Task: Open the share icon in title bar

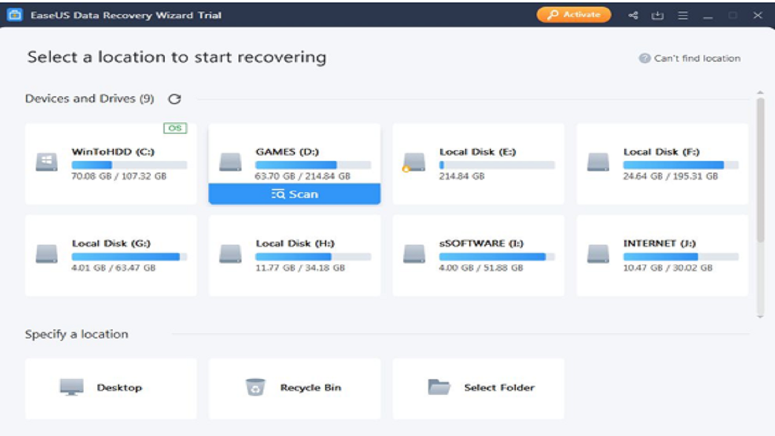Action: (x=633, y=16)
